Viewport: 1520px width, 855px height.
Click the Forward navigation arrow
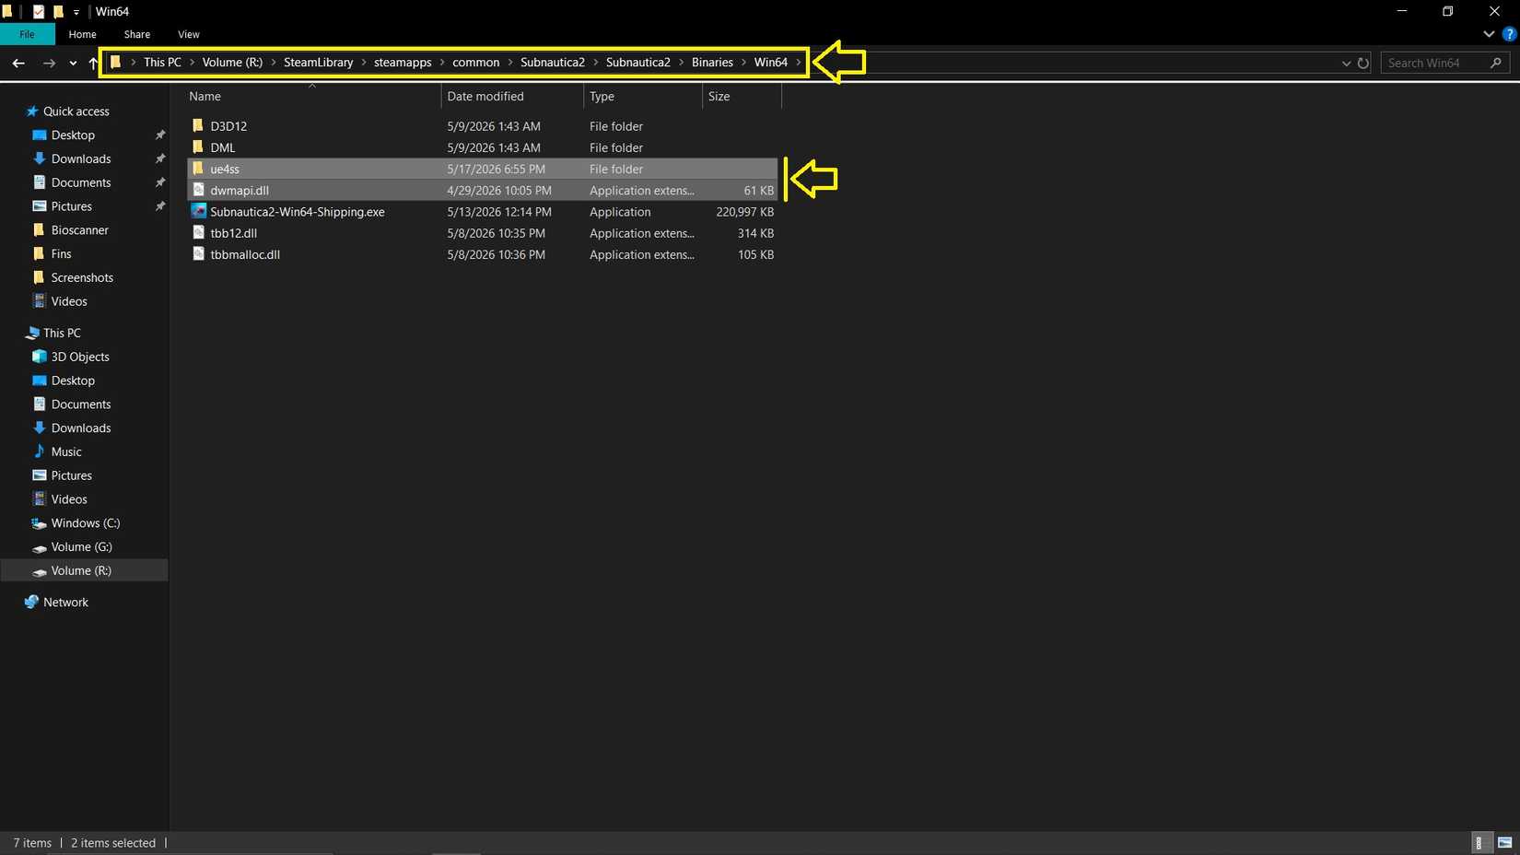click(x=49, y=63)
